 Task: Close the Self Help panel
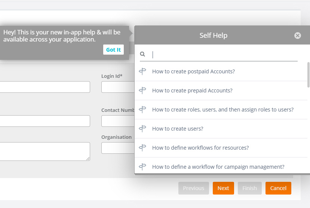(297, 36)
